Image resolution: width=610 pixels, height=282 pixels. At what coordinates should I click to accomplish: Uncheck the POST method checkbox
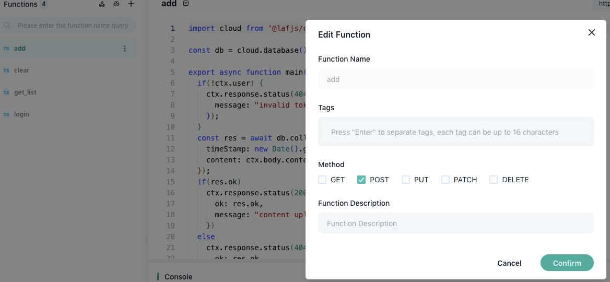(361, 180)
